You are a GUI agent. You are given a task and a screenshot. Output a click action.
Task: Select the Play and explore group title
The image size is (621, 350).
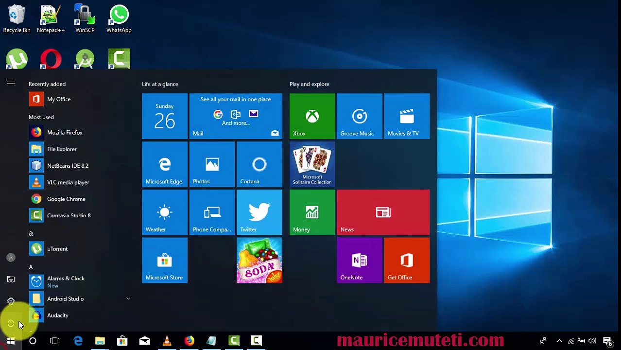click(309, 84)
